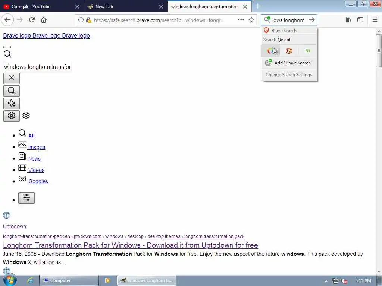Click the address bar URL field
The image size is (382, 286).
click(x=158, y=20)
